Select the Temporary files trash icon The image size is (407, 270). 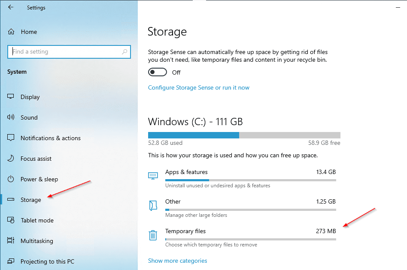(153, 235)
